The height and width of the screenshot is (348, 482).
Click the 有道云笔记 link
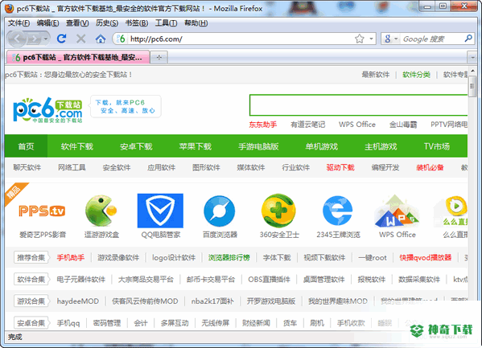point(307,125)
